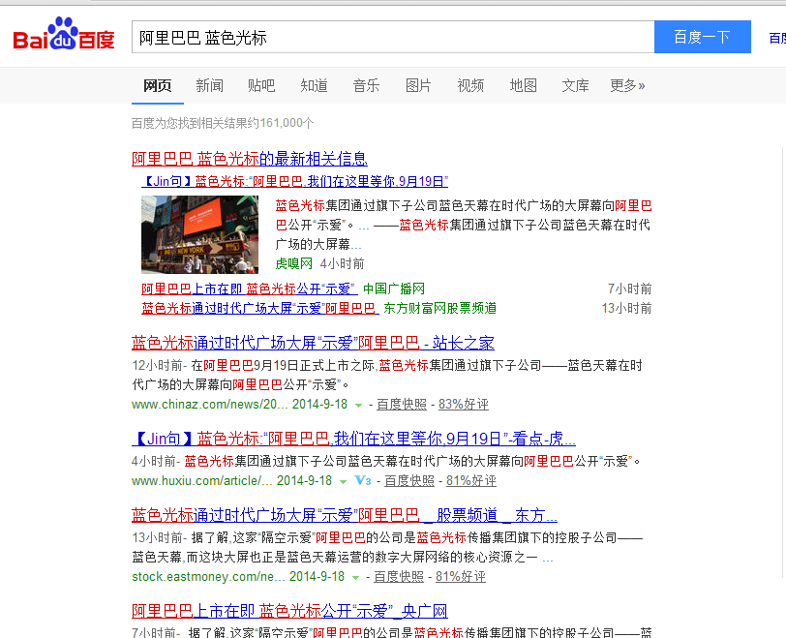The image size is (786, 638).
Task: Click the 7小时前 timestamp in news block
Action: click(629, 289)
